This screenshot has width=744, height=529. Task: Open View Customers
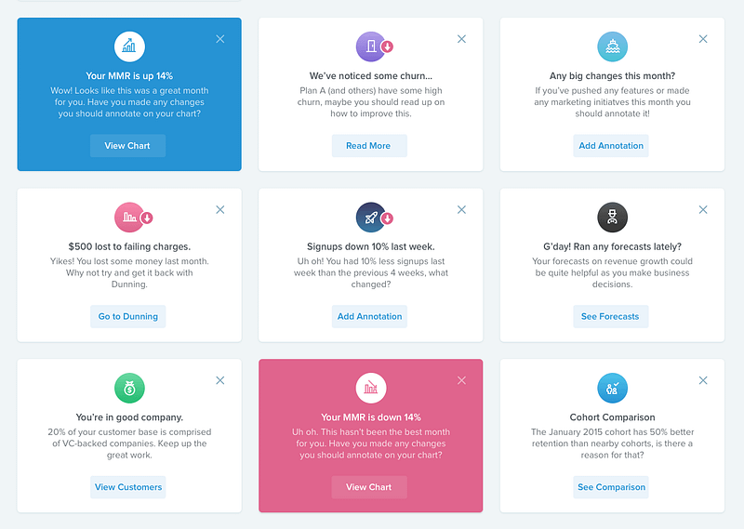click(127, 487)
